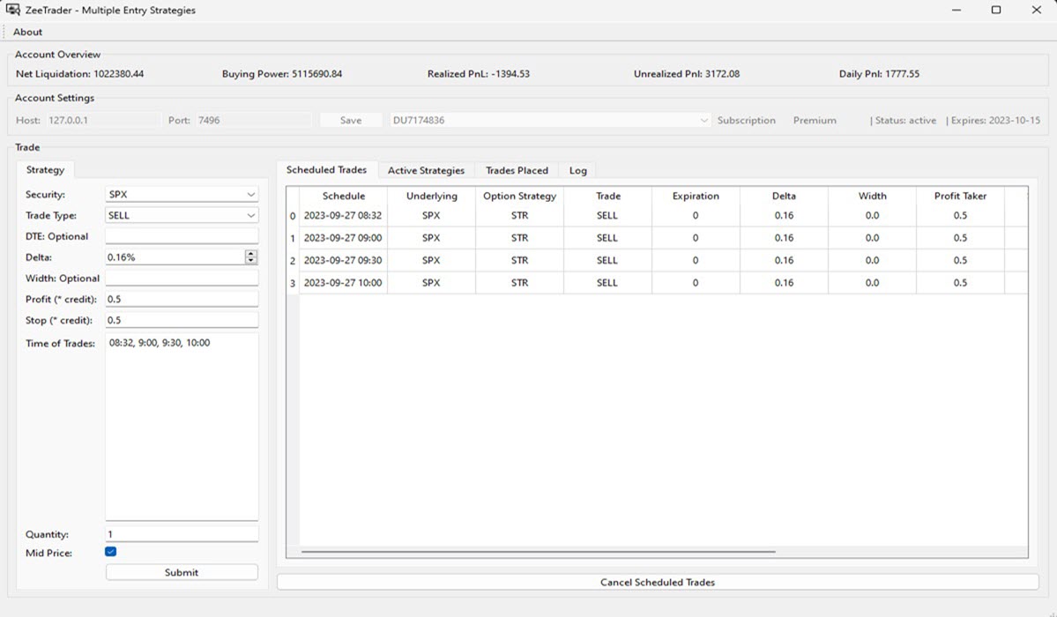Click the Save account settings button

click(x=351, y=121)
